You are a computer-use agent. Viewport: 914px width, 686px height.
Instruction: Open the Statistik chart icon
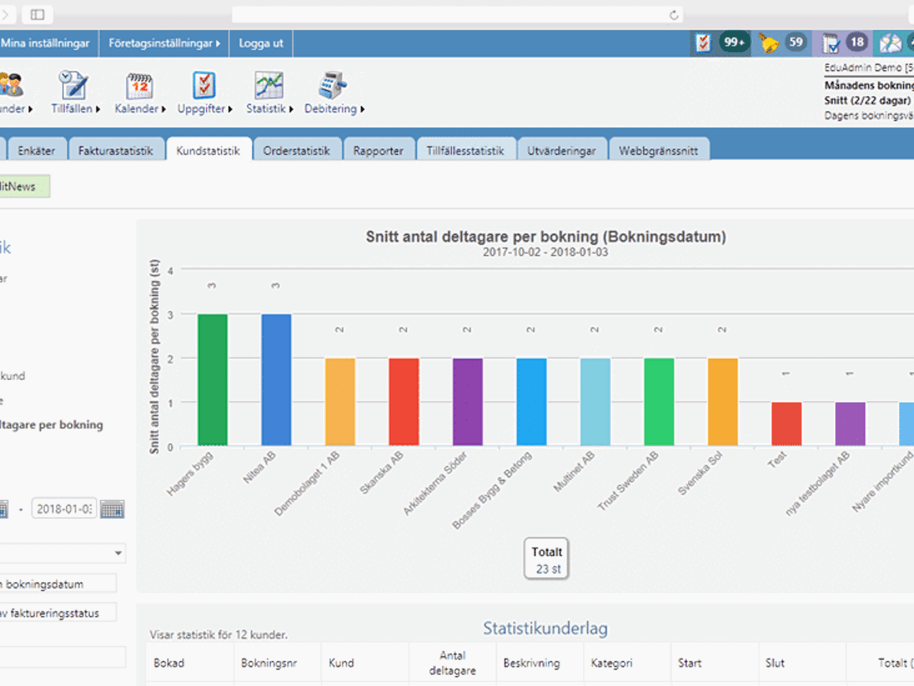point(269,85)
